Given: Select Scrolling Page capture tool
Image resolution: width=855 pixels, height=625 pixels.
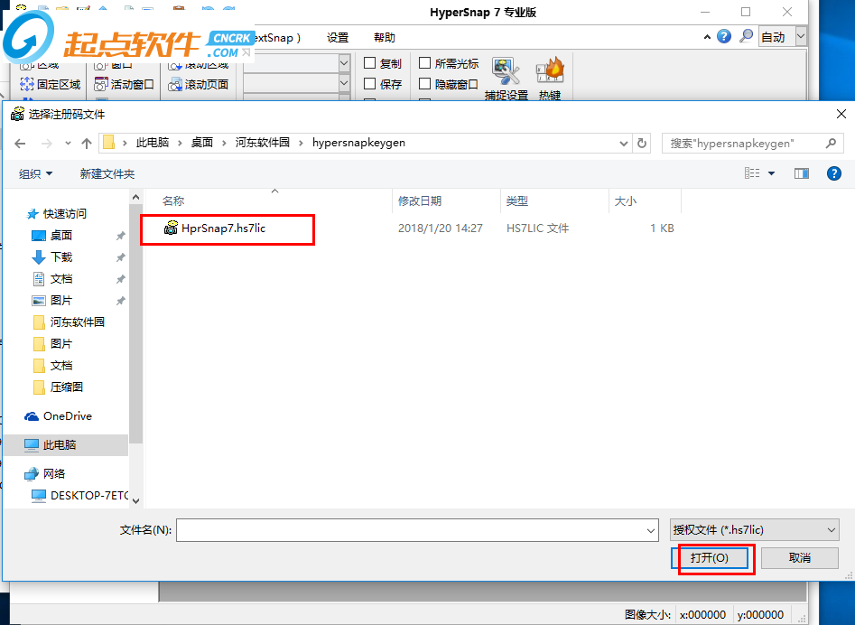Looking at the screenshot, I should pyautogui.click(x=199, y=85).
